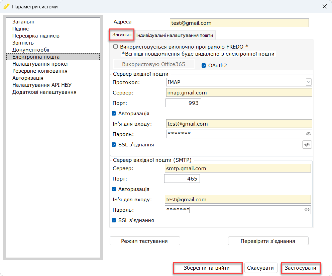Toggle Авторизація for the incoming mail server
The height and width of the screenshot is (276, 332).
click(114, 114)
